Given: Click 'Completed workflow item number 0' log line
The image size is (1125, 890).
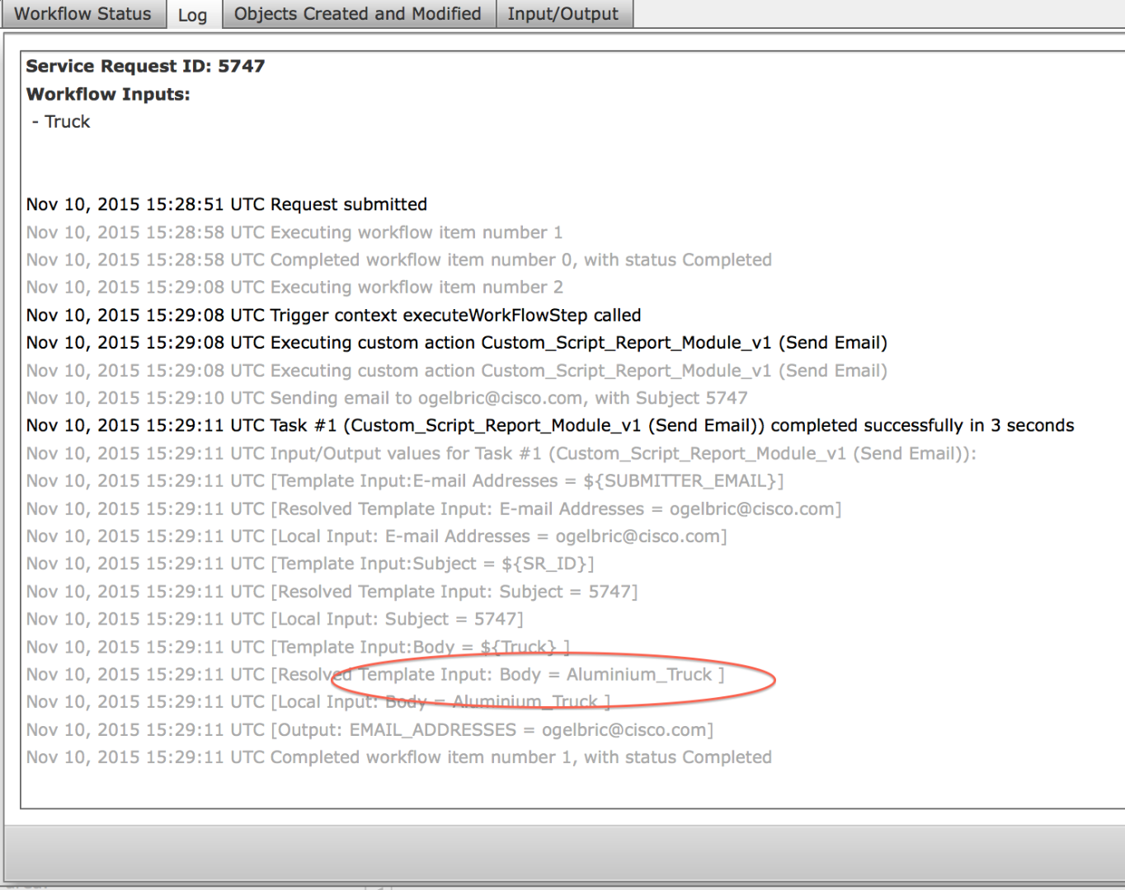Looking at the screenshot, I should [399, 260].
